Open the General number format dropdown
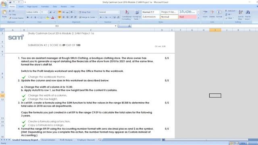The image size is (258, 145). click(x=119, y=12)
